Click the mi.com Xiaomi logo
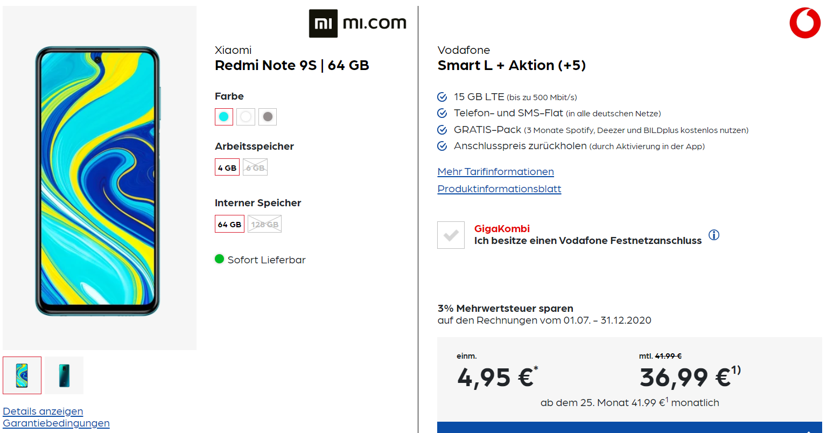 point(358,23)
